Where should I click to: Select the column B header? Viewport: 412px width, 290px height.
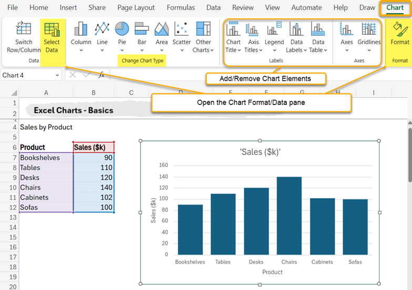pyautogui.click(x=94, y=92)
